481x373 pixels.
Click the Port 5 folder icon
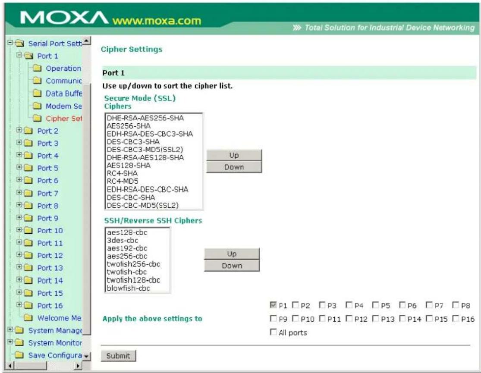[x=28, y=168]
